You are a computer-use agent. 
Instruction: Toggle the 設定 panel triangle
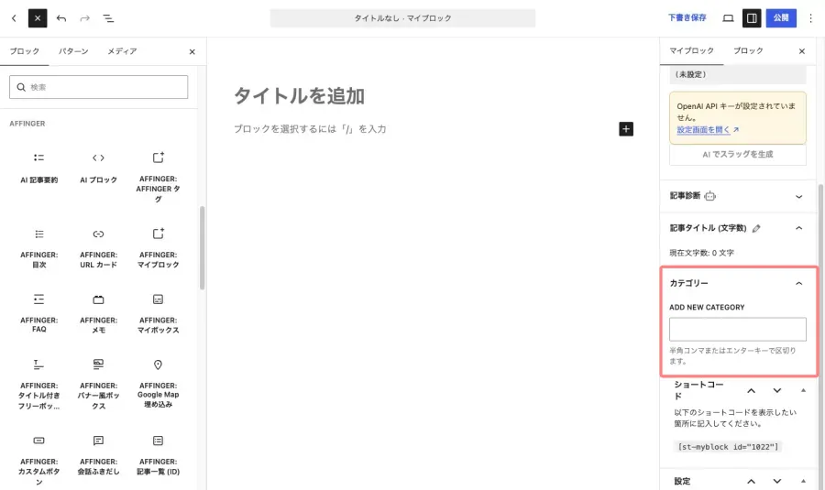(803, 481)
